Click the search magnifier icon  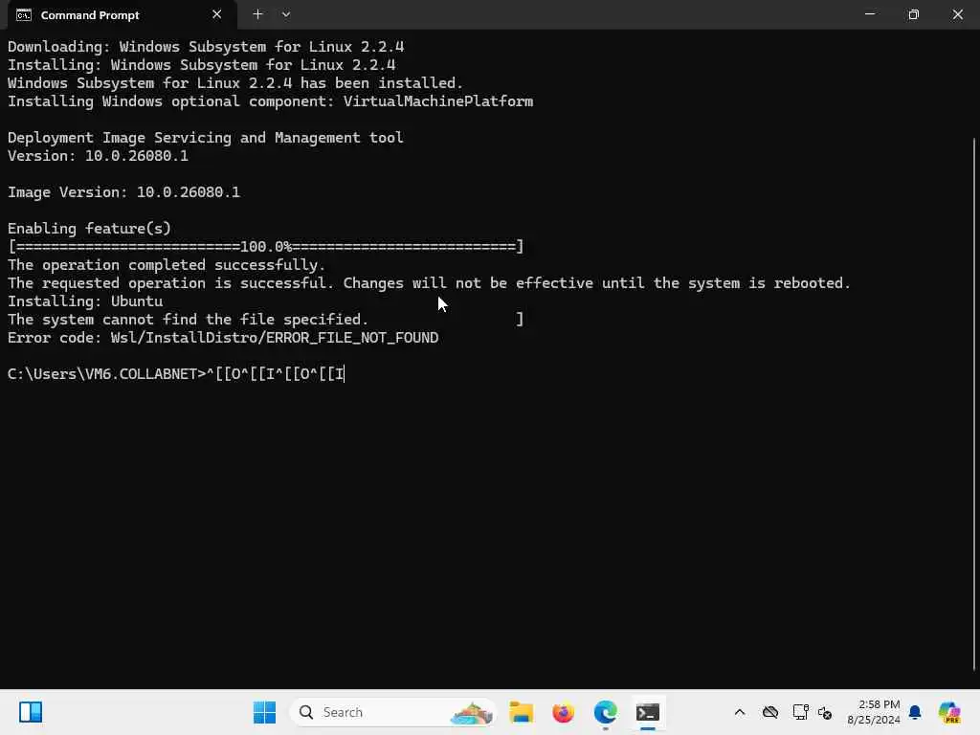tap(305, 712)
